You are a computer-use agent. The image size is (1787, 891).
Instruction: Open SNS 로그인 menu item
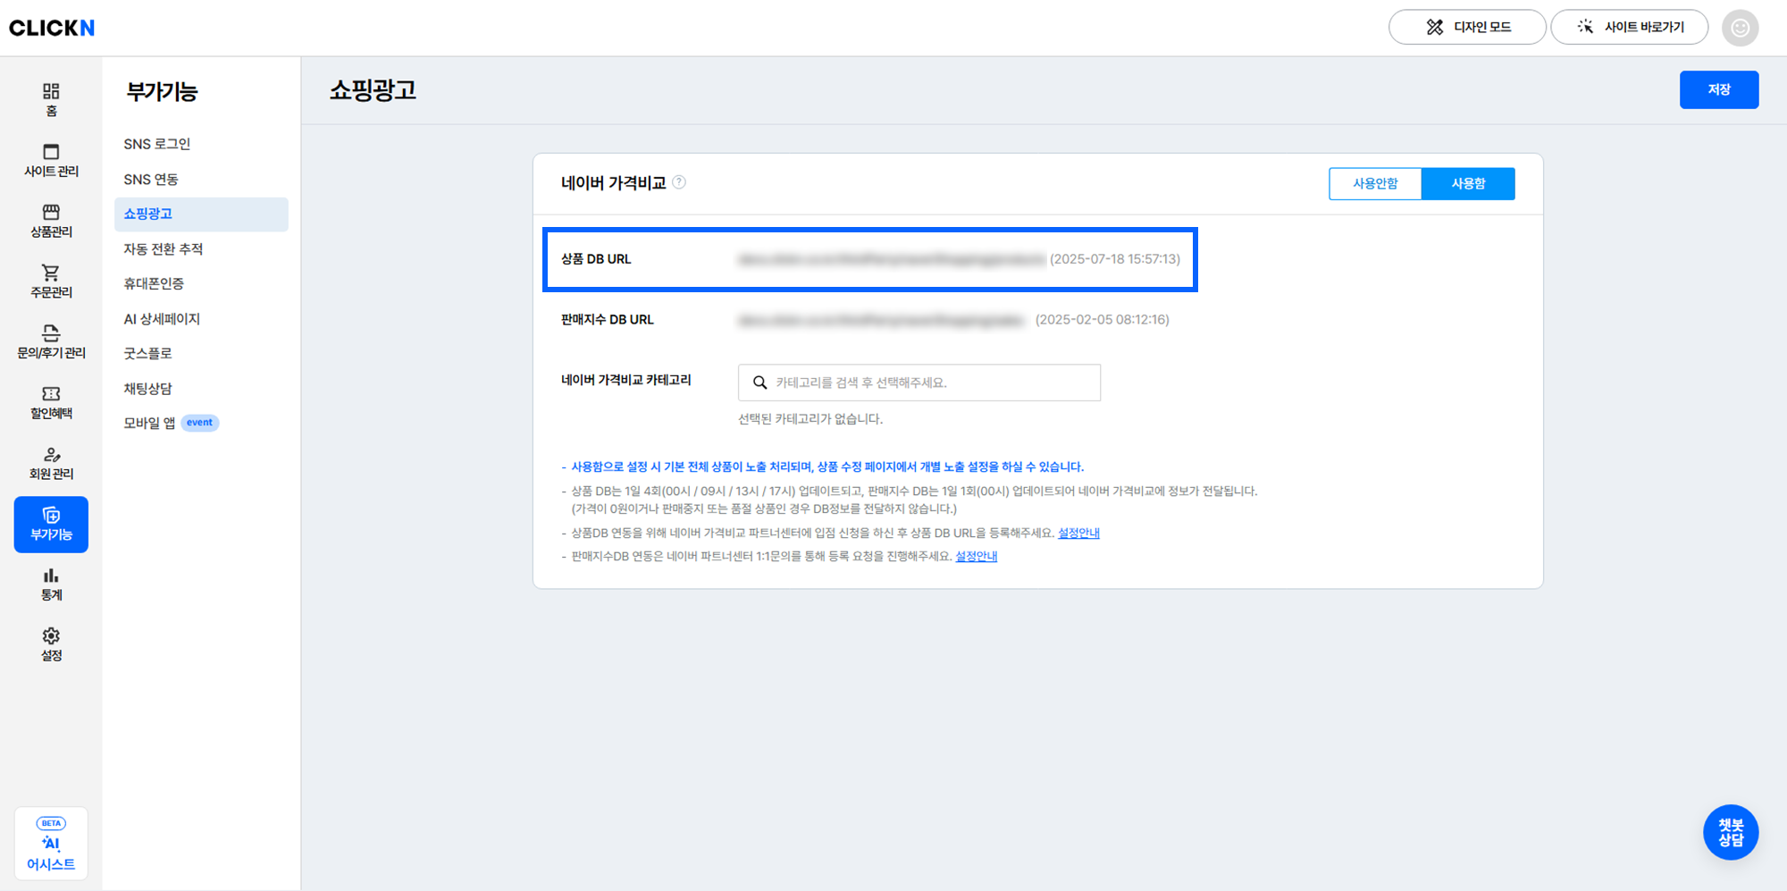point(201,144)
